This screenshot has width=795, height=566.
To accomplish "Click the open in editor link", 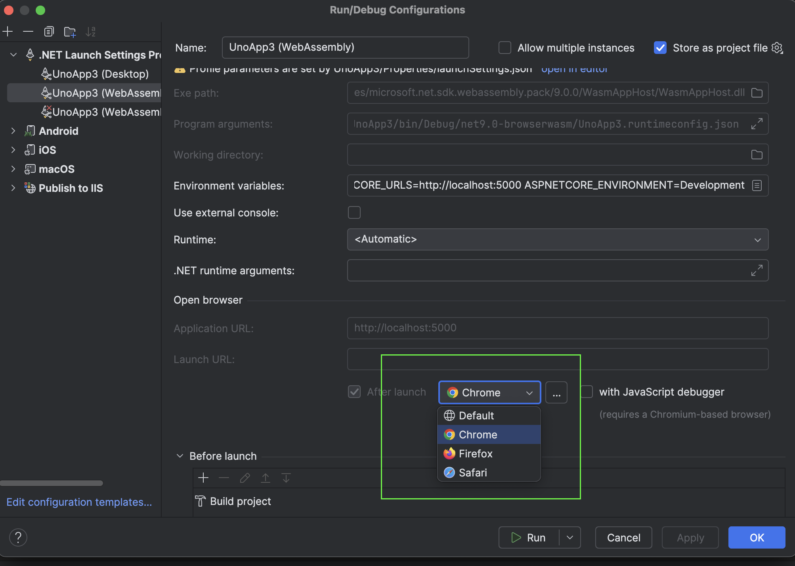I will [574, 68].
